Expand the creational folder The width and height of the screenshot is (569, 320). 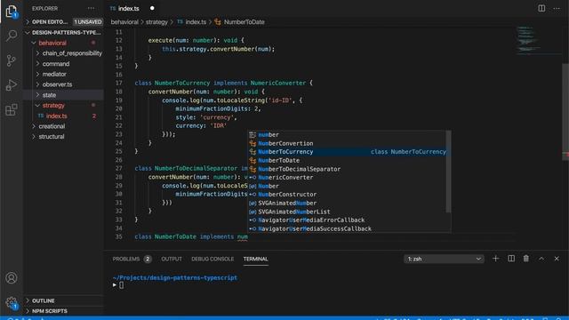(63, 126)
